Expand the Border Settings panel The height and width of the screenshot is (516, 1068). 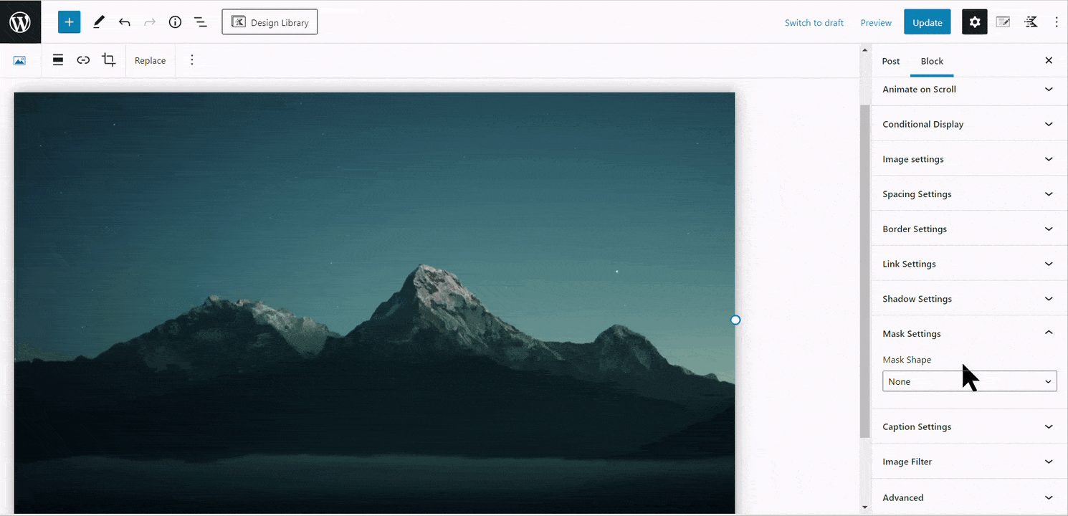click(969, 229)
